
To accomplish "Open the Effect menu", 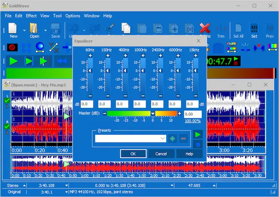I will point(31,16).
